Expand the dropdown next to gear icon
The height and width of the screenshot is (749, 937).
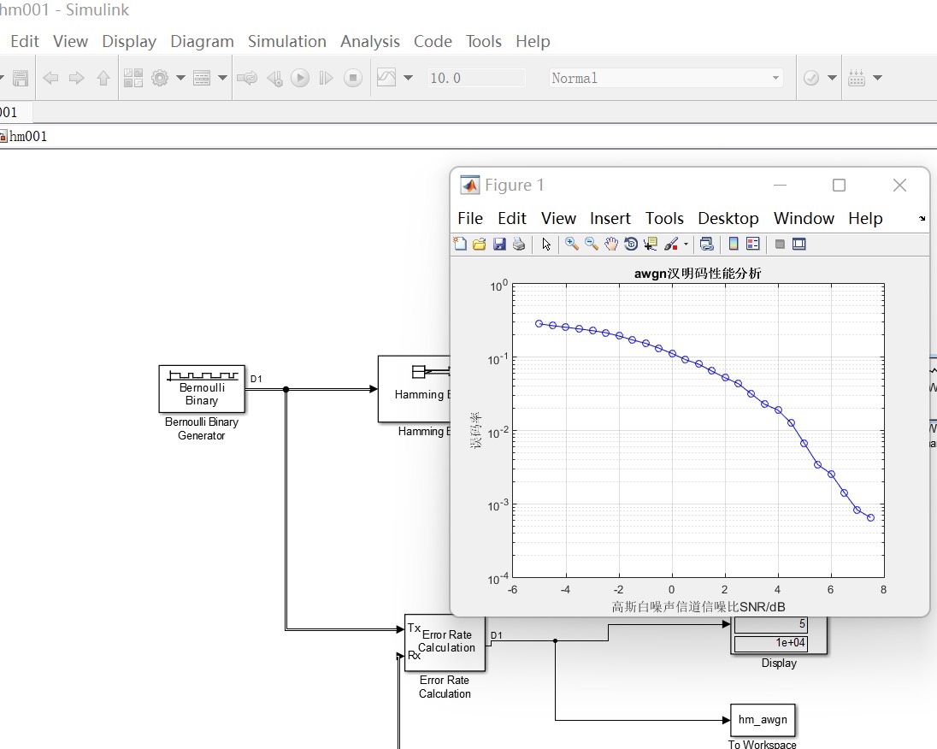click(180, 78)
